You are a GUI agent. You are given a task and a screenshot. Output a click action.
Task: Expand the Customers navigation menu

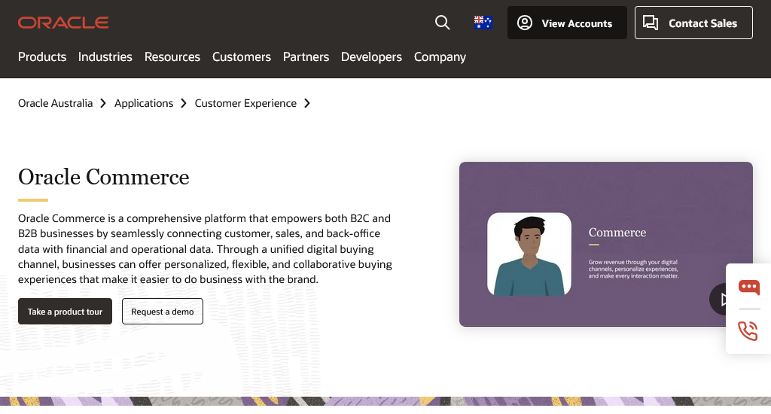pos(242,56)
